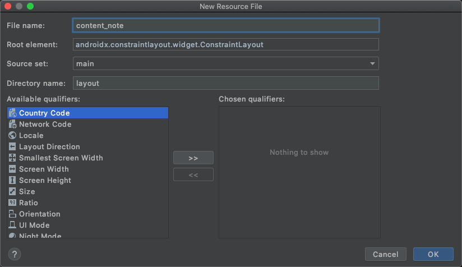462x267 pixels.
Task: Click the Layout Direction icon
Action: point(13,146)
